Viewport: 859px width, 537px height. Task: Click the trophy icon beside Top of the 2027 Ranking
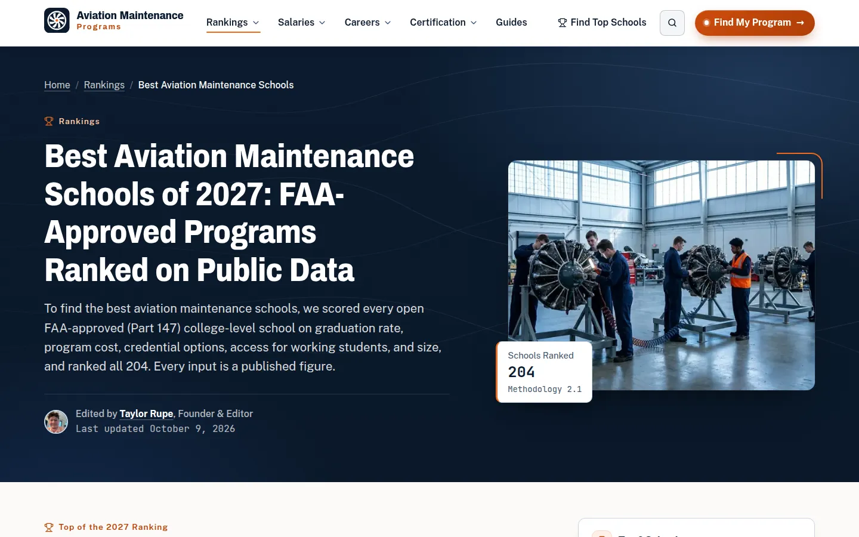click(49, 527)
